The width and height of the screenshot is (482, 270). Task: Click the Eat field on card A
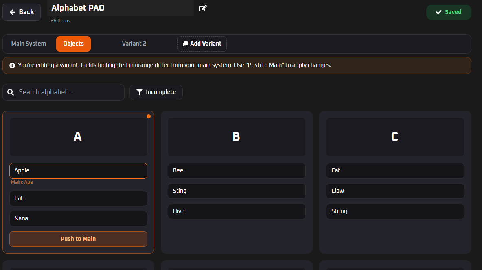(x=78, y=198)
